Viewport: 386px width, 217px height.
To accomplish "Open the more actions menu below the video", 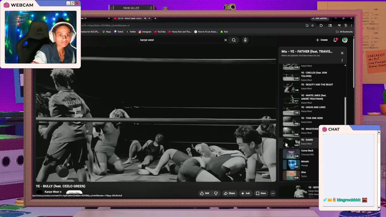I will 273,193.
